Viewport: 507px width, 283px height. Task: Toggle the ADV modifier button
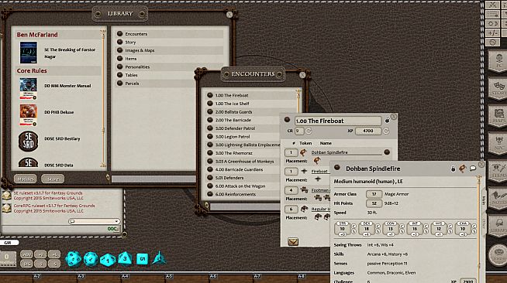coord(26,254)
